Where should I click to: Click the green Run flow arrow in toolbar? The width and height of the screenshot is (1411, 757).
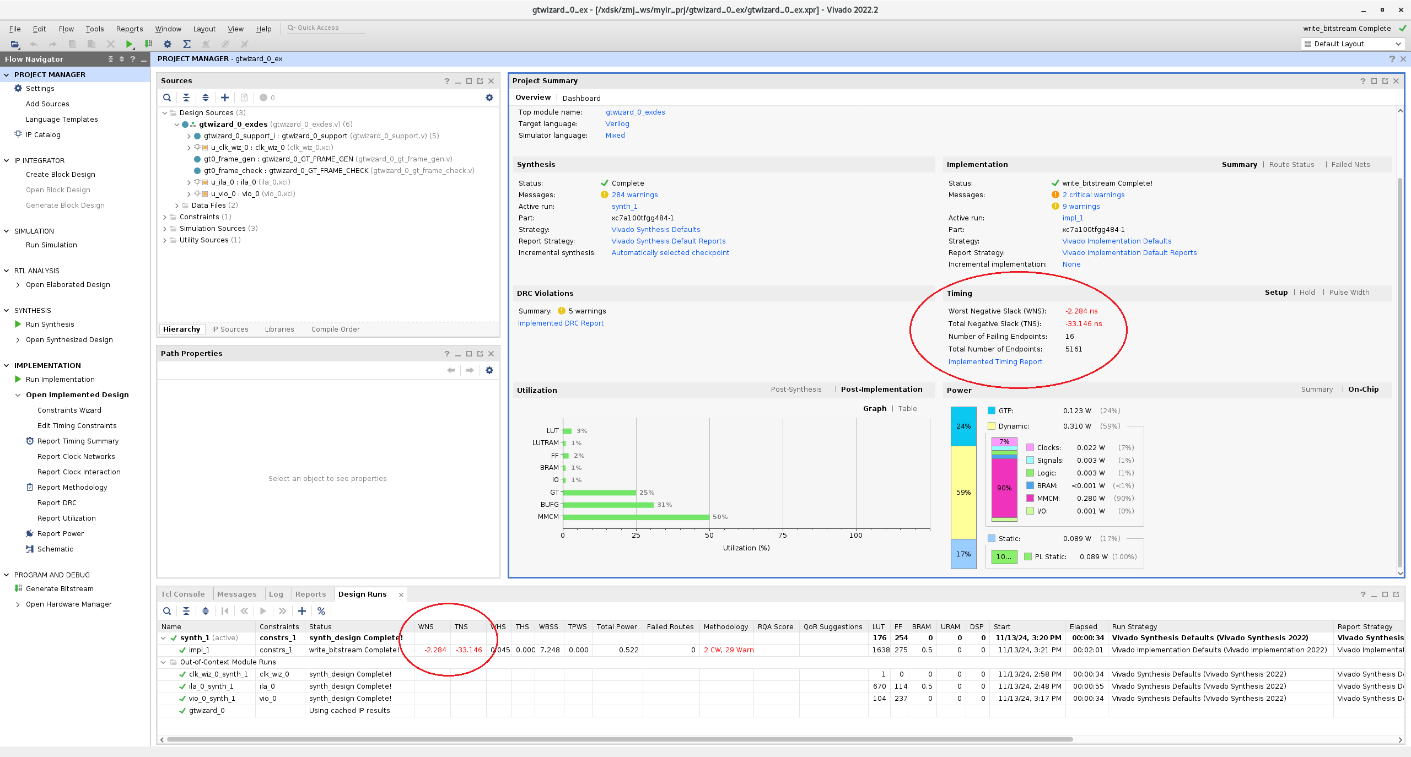click(x=129, y=44)
